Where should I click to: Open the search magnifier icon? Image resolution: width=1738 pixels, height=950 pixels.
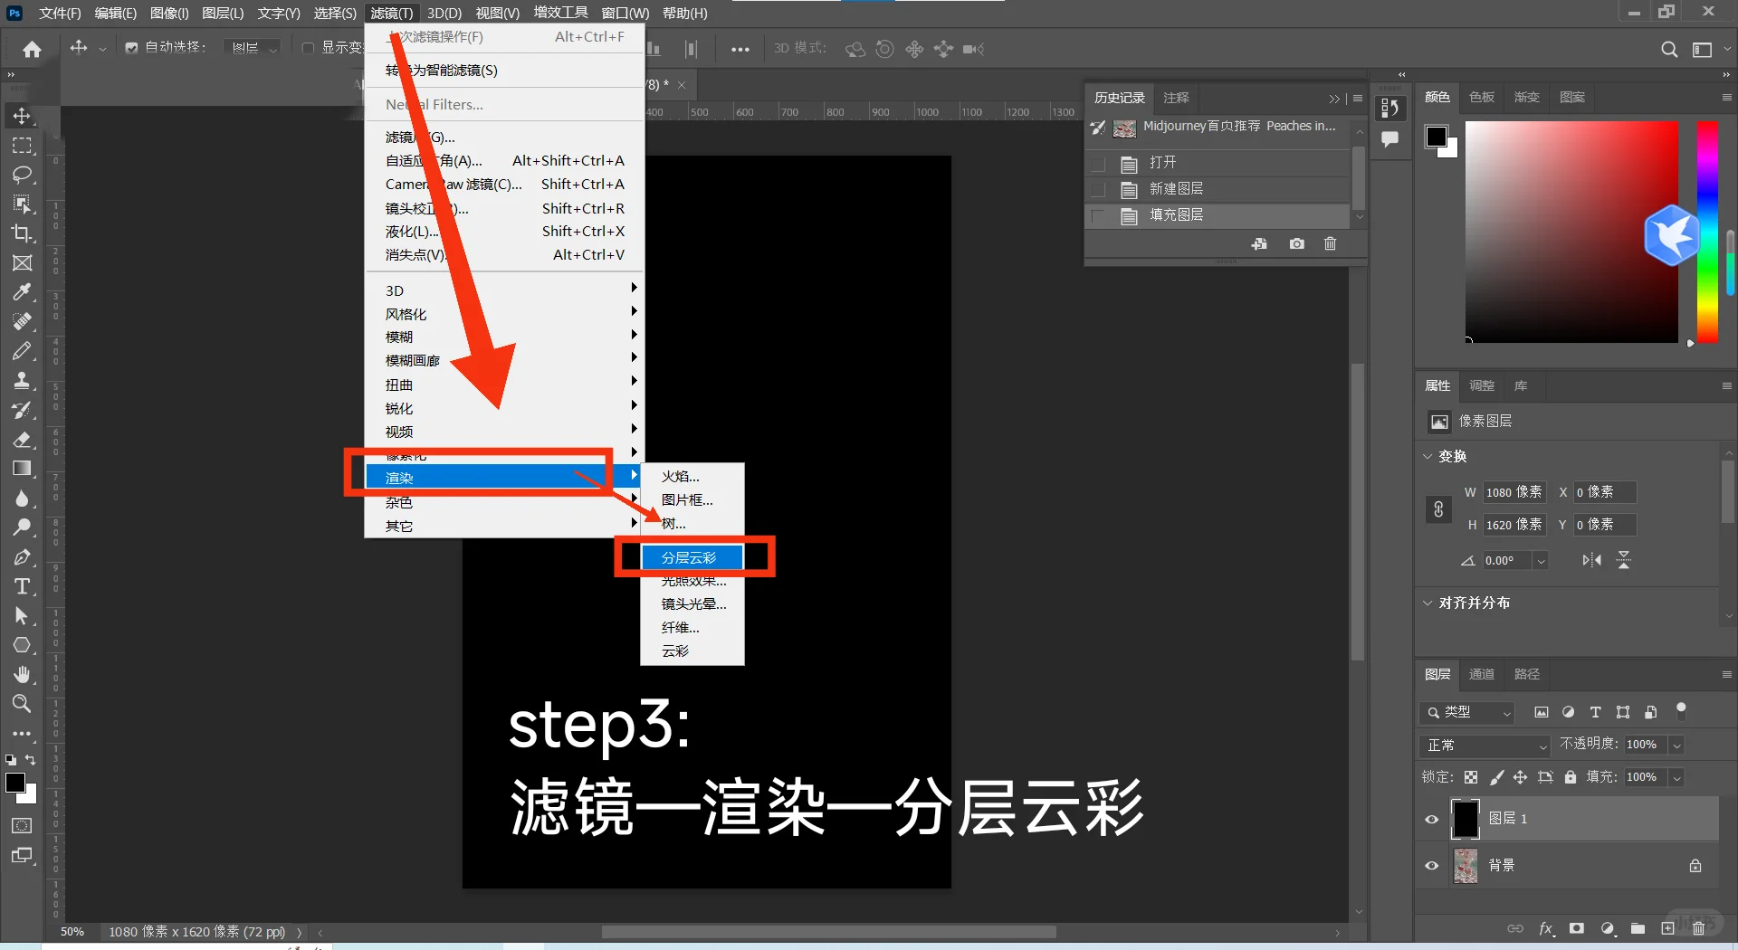pyautogui.click(x=1669, y=49)
